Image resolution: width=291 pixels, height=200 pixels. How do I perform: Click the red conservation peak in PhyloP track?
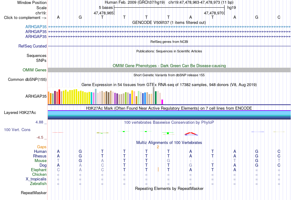click(x=191, y=134)
